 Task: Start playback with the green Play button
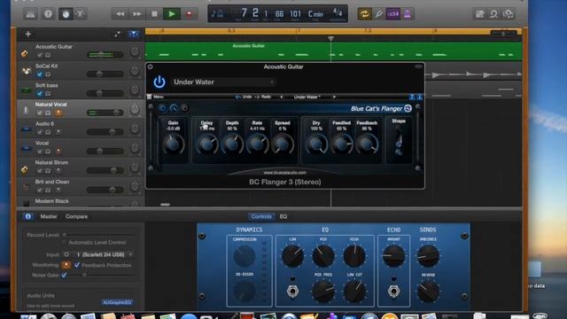point(172,14)
